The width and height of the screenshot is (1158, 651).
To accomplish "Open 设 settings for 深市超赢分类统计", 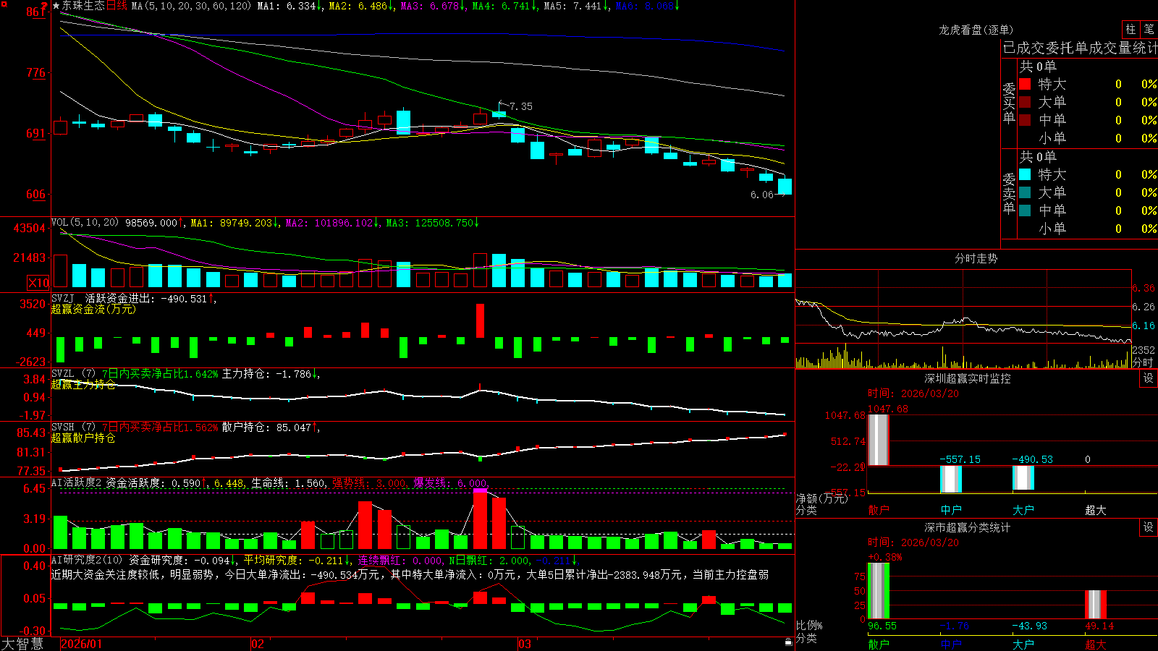I will (1149, 527).
